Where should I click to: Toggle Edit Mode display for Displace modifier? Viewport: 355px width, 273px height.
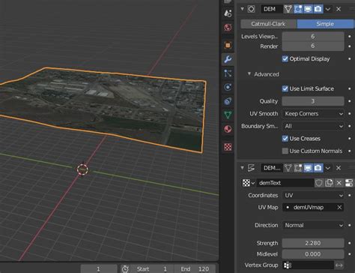pyautogui.click(x=298, y=168)
